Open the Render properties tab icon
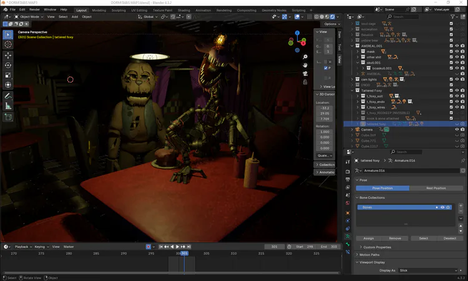468x281 pixels. (x=348, y=172)
